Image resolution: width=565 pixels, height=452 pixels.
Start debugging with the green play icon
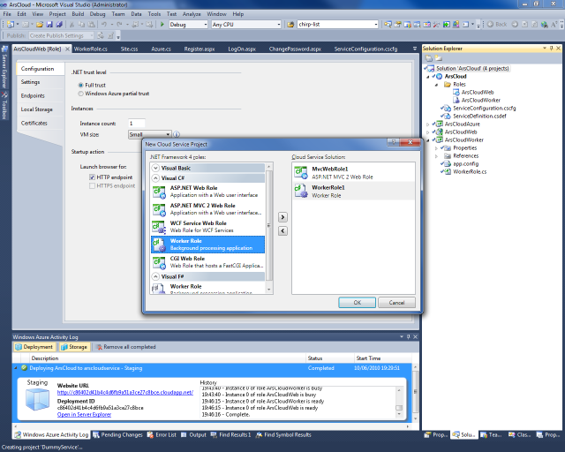click(162, 25)
